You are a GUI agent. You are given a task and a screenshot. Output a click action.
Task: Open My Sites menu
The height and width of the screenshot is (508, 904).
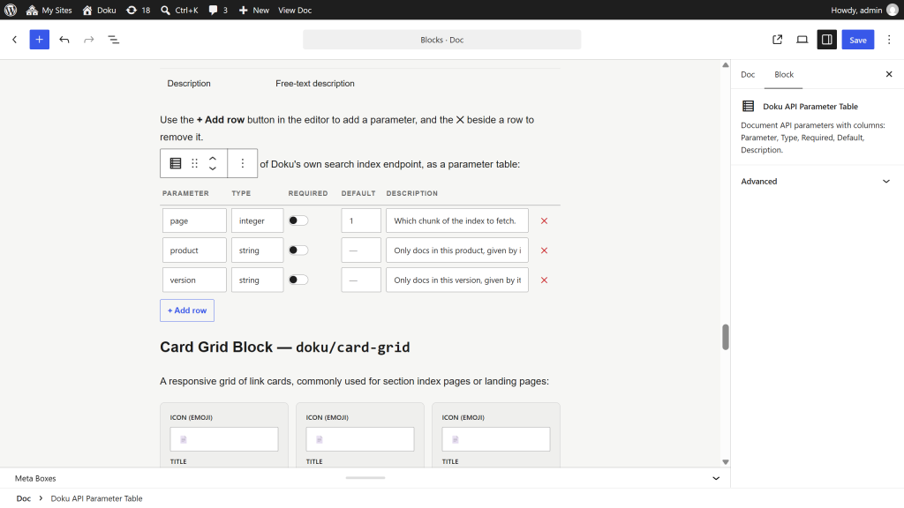pyautogui.click(x=49, y=10)
